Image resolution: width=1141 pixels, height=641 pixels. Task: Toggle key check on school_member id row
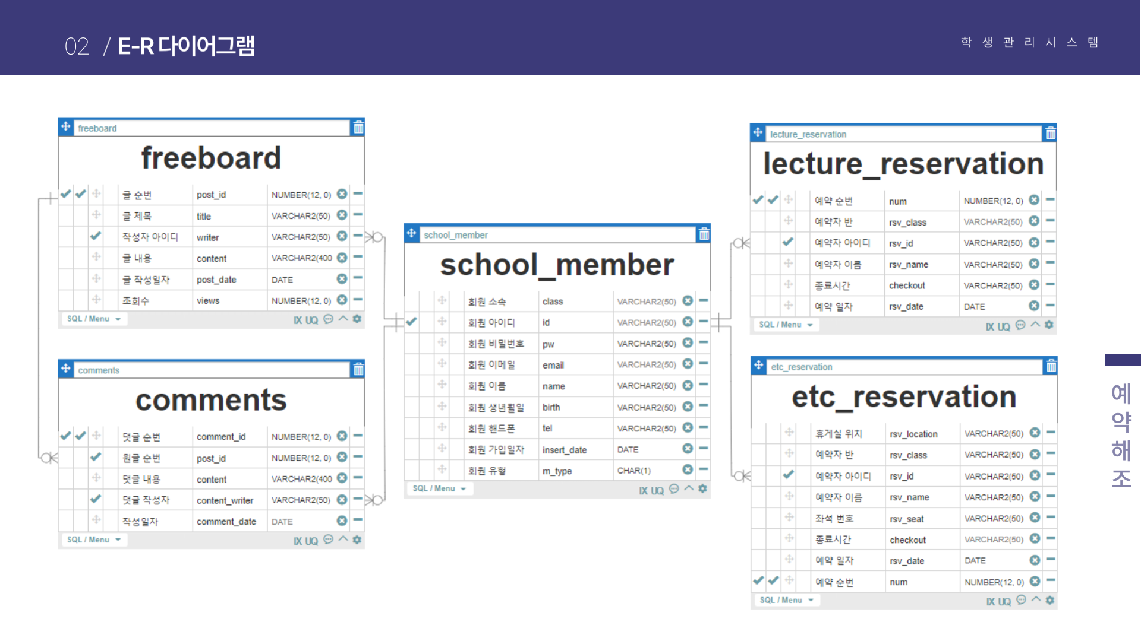point(411,322)
